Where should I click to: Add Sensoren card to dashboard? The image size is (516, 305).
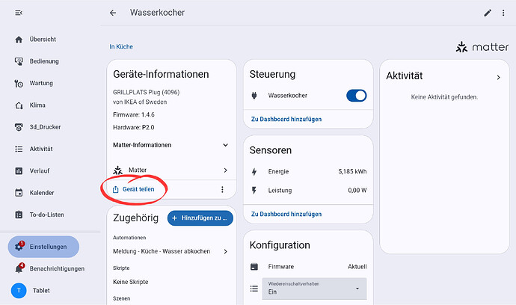[x=286, y=215]
